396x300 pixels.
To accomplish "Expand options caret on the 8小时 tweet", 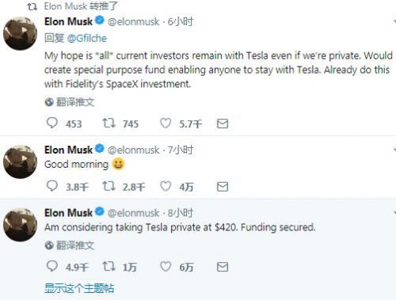I will click(x=394, y=212).
